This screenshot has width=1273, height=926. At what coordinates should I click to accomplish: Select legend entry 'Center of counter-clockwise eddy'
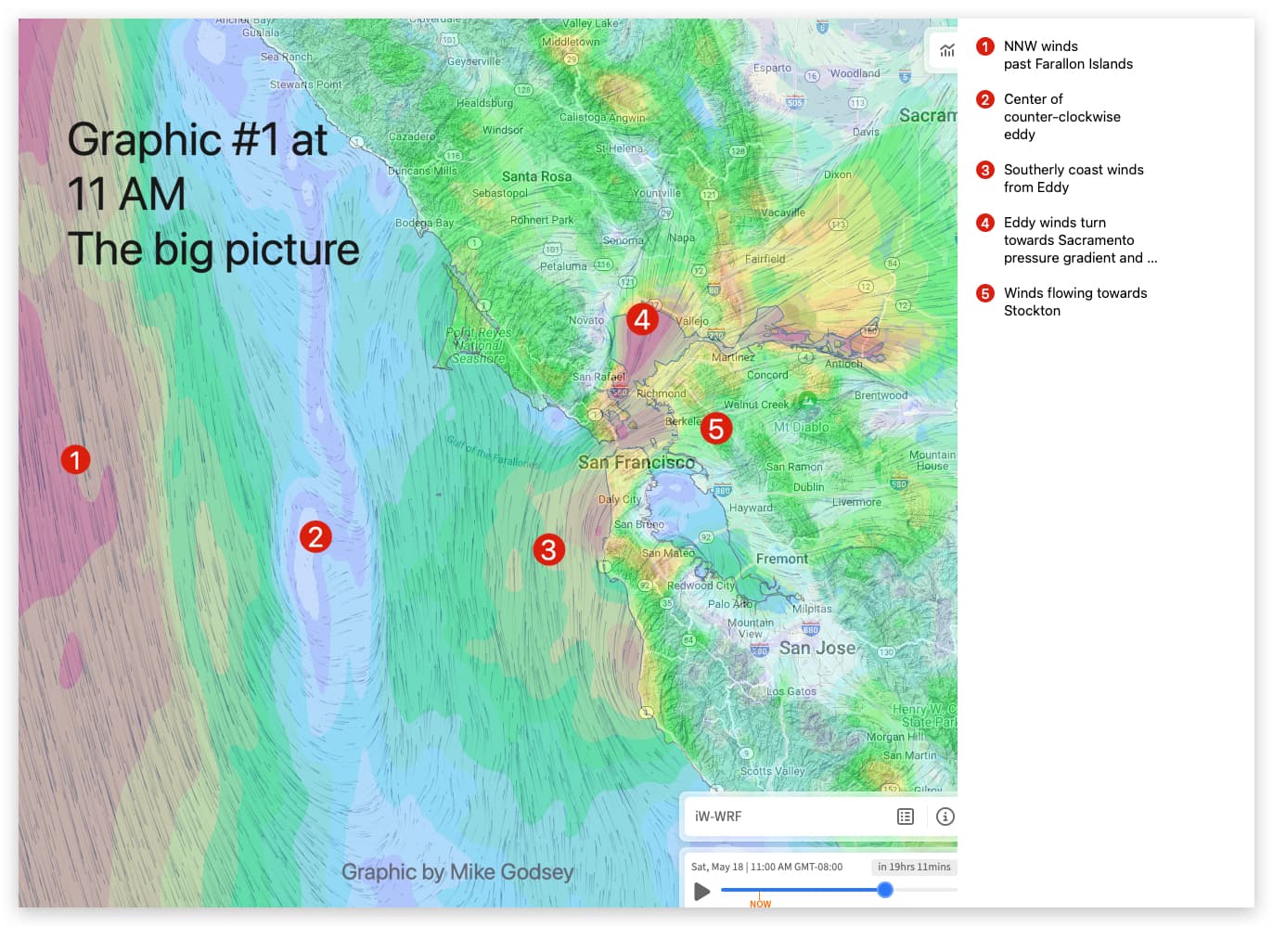click(x=1061, y=117)
